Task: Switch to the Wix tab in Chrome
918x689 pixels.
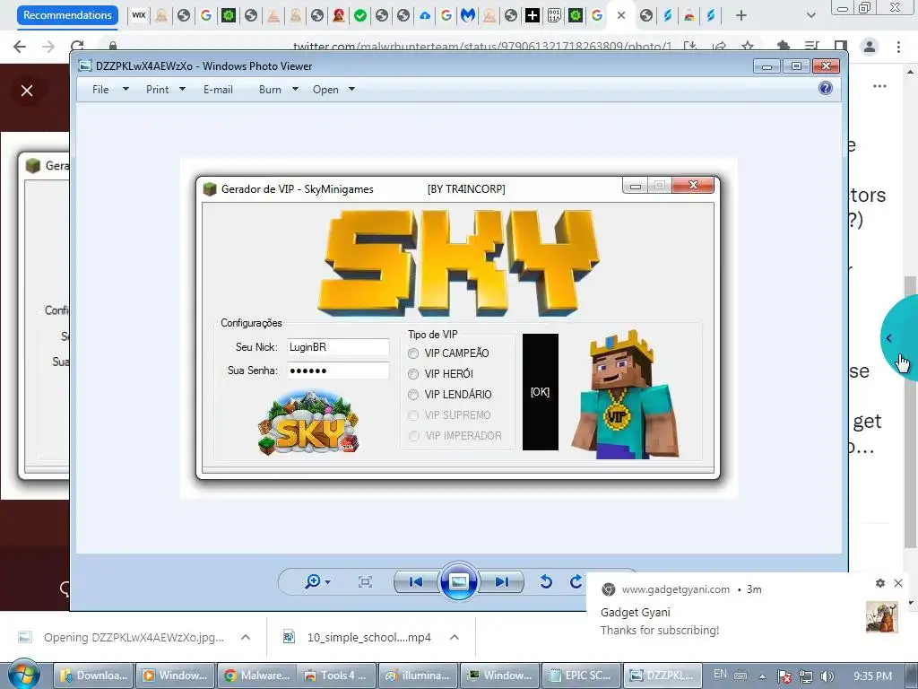Action: [x=138, y=15]
